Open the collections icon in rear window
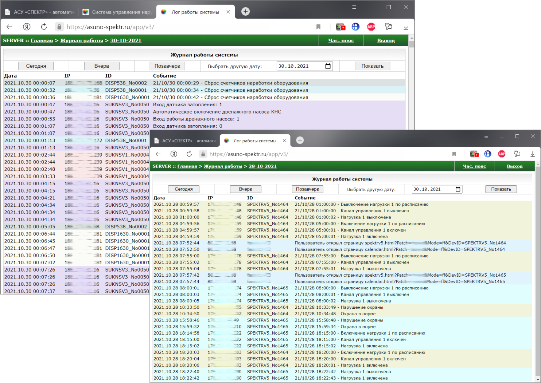The height and width of the screenshot is (383, 541). coord(389,27)
